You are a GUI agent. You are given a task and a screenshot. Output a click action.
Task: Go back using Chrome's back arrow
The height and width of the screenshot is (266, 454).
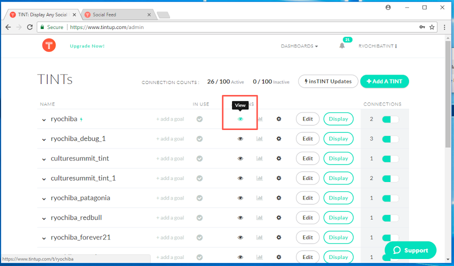(8, 27)
